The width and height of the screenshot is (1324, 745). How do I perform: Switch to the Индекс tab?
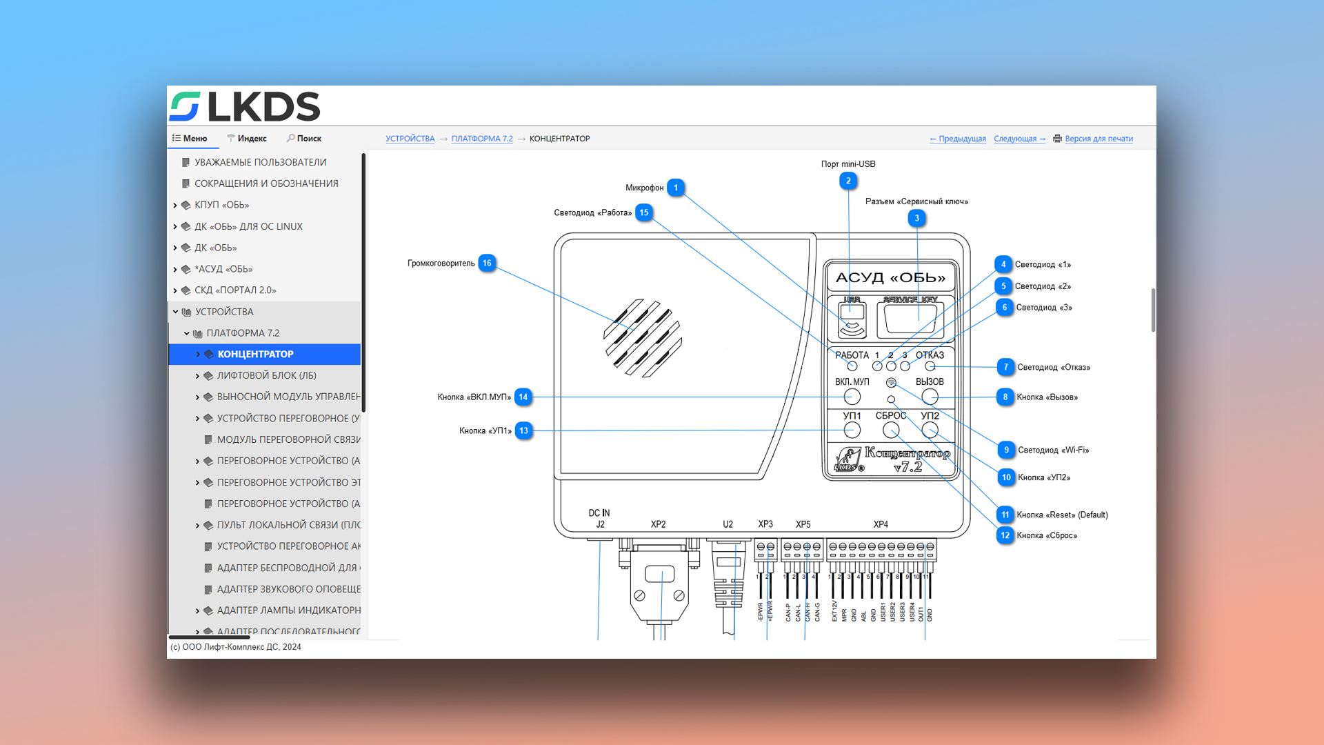pos(247,139)
